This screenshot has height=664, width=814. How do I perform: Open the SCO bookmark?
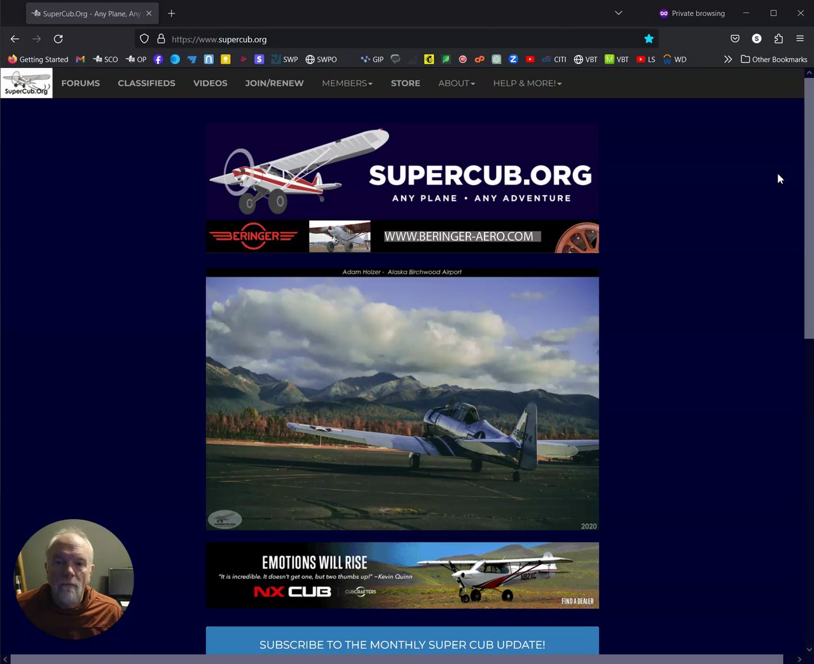click(x=106, y=59)
